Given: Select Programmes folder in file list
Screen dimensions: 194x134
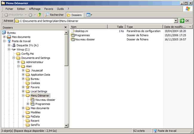Looking at the screenshot, I should pos(82,35).
